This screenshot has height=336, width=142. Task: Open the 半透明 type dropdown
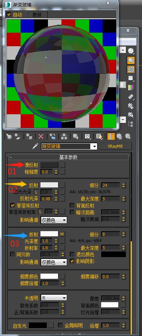[54, 298]
